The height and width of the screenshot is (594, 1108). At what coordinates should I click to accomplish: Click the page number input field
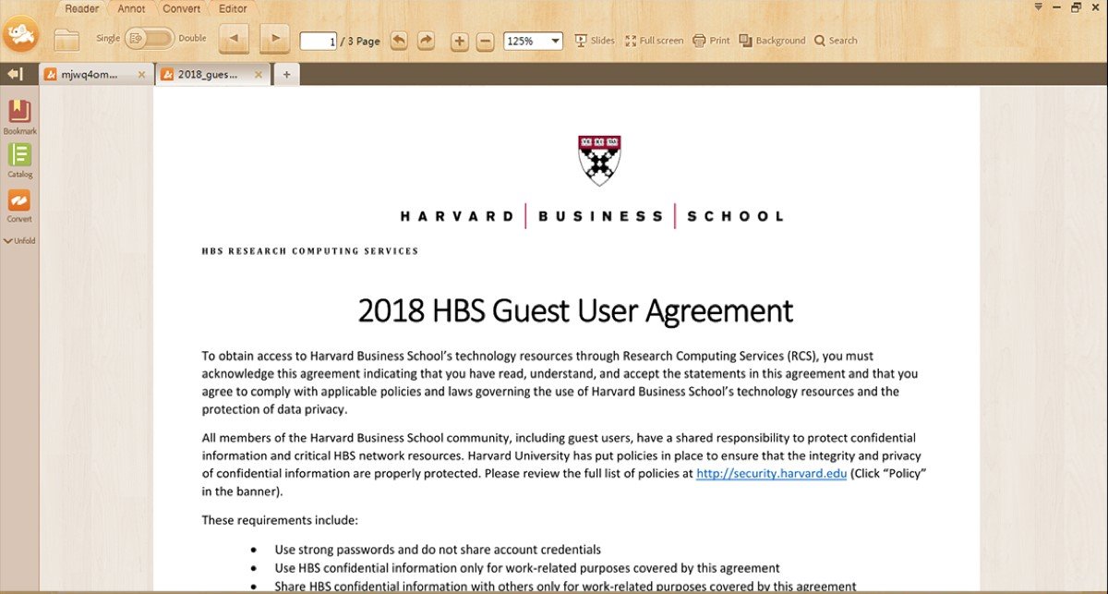pyautogui.click(x=318, y=41)
